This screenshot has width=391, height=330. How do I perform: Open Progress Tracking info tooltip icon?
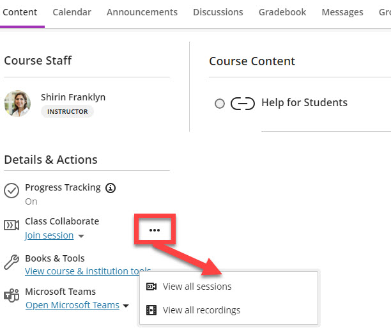click(x=111, y=188)
